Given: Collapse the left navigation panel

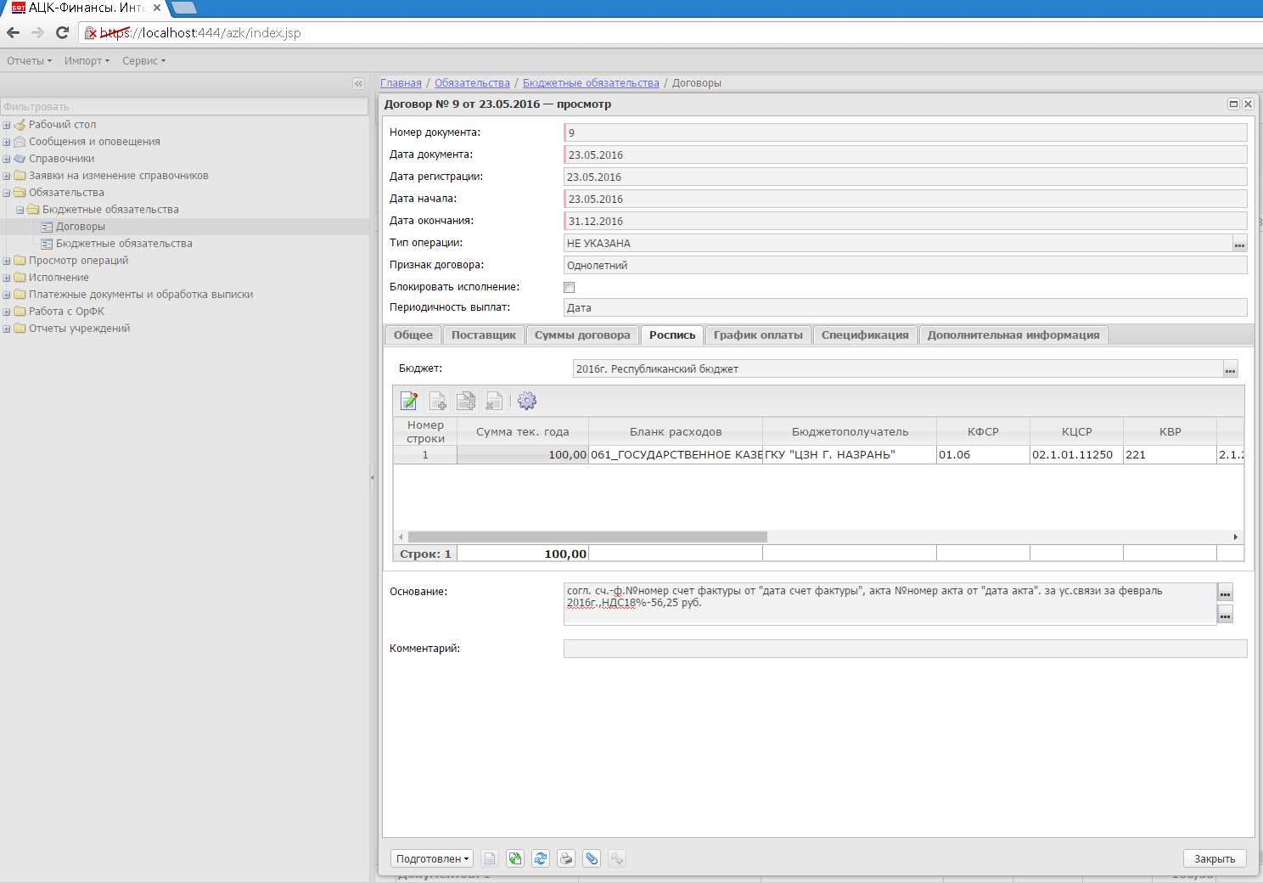Looking at the screenshot, I should click(358, 83).
